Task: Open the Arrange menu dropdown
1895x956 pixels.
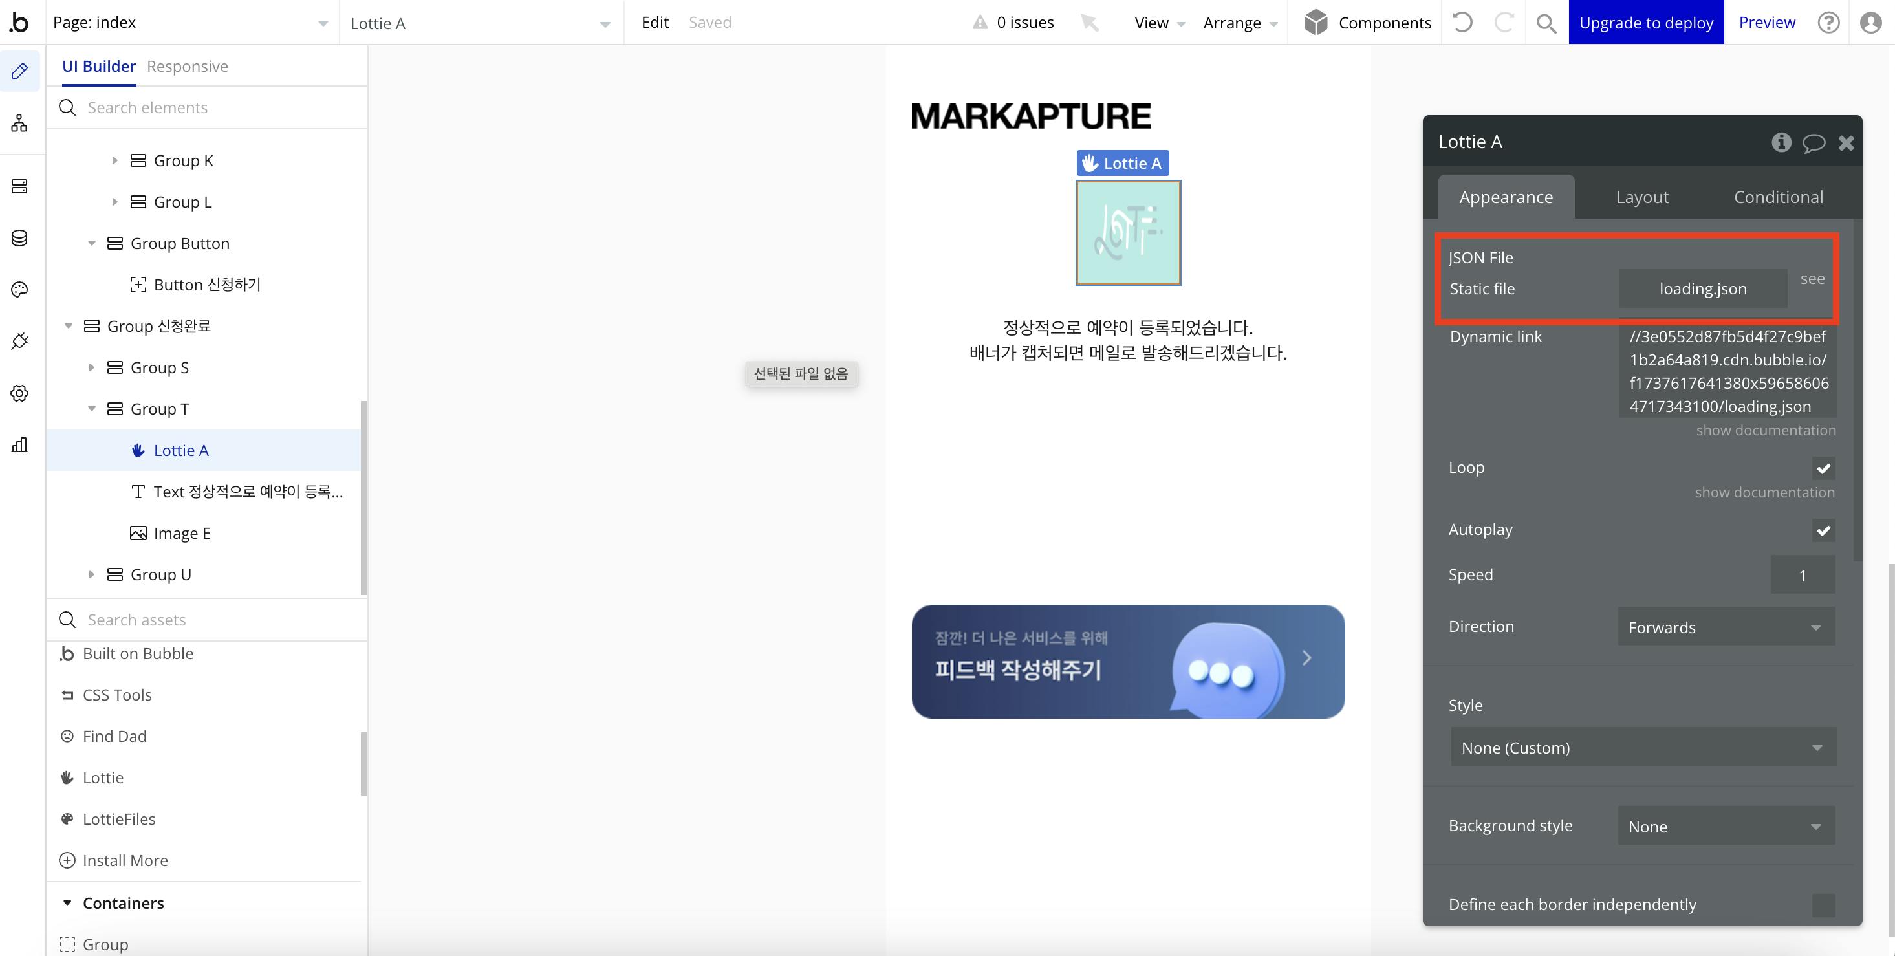Action: point(1240,23)
